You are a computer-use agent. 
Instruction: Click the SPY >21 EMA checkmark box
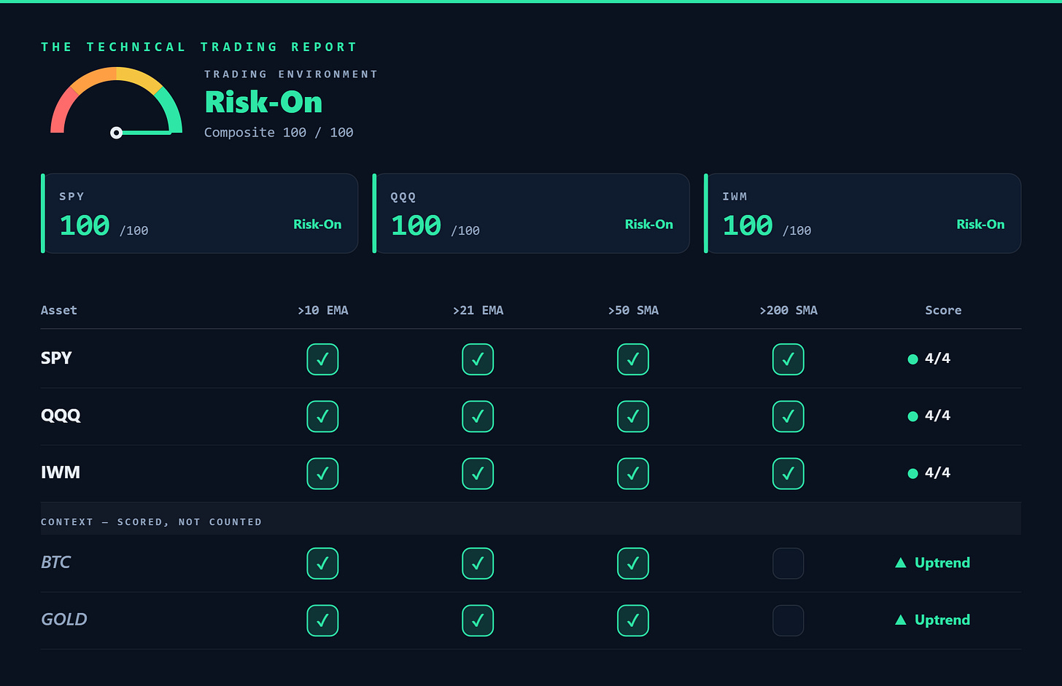478,359
